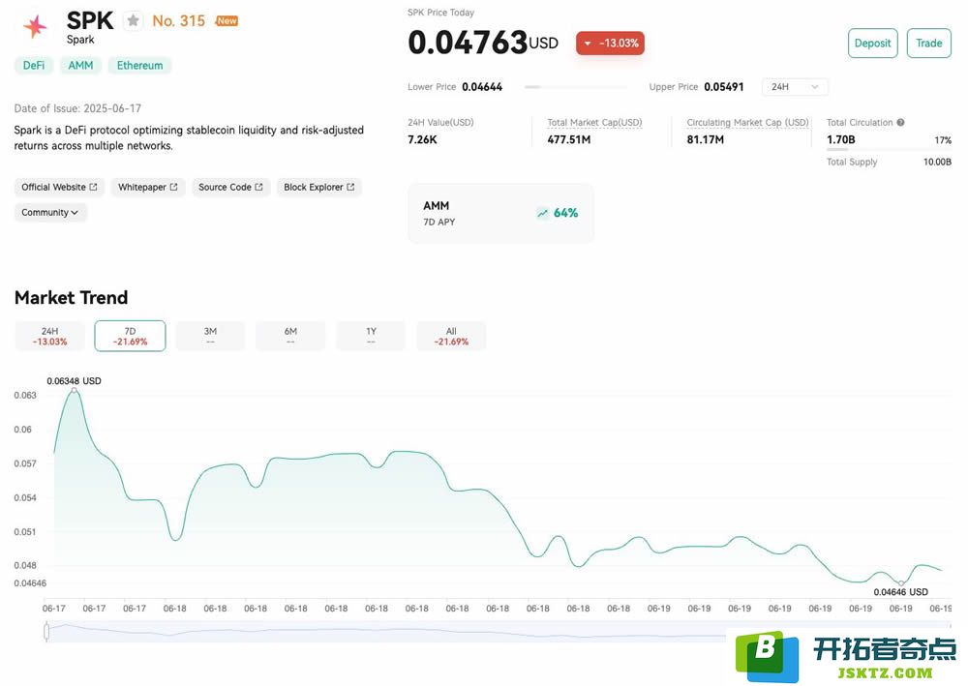968x686 pixels.
Task: Open the 24H price range dropdown
Action: click(x=795, y=87)
